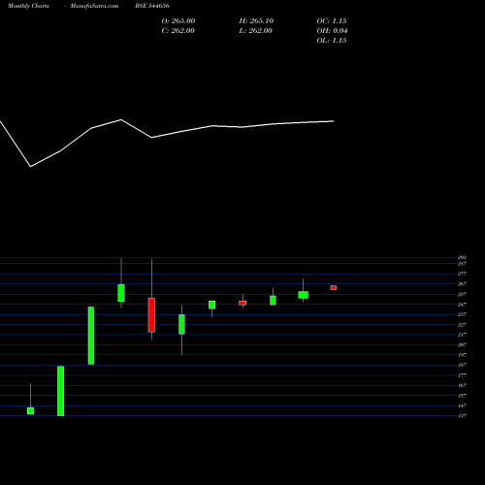
Task: Click the MunafaSutra.com label
Action: [94, 6]
